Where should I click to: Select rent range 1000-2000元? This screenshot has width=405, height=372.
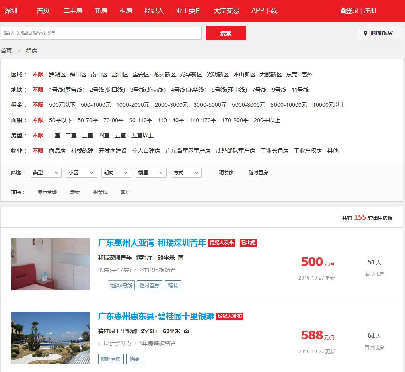coord(133,105)
